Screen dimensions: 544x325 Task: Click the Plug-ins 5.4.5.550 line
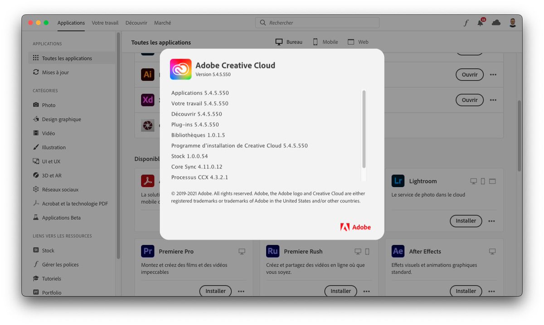tap(195, 124)
